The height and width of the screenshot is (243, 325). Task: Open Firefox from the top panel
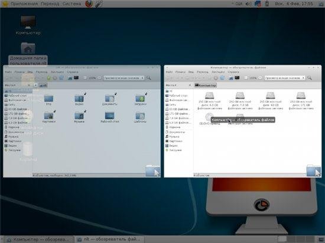click(x=89, y=4)
